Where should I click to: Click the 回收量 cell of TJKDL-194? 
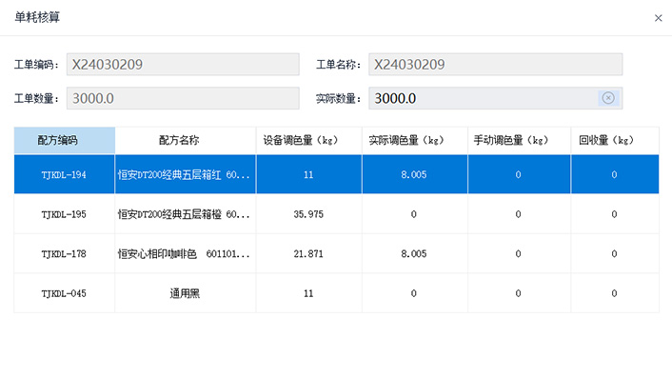click(615, 174)
